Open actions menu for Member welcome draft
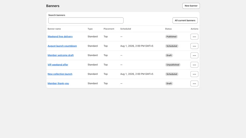 click(194, 56)
